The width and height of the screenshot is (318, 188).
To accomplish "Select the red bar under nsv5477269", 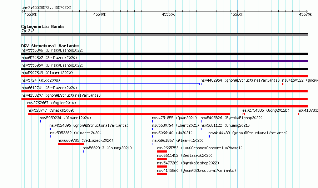I will tap(162, 167).
